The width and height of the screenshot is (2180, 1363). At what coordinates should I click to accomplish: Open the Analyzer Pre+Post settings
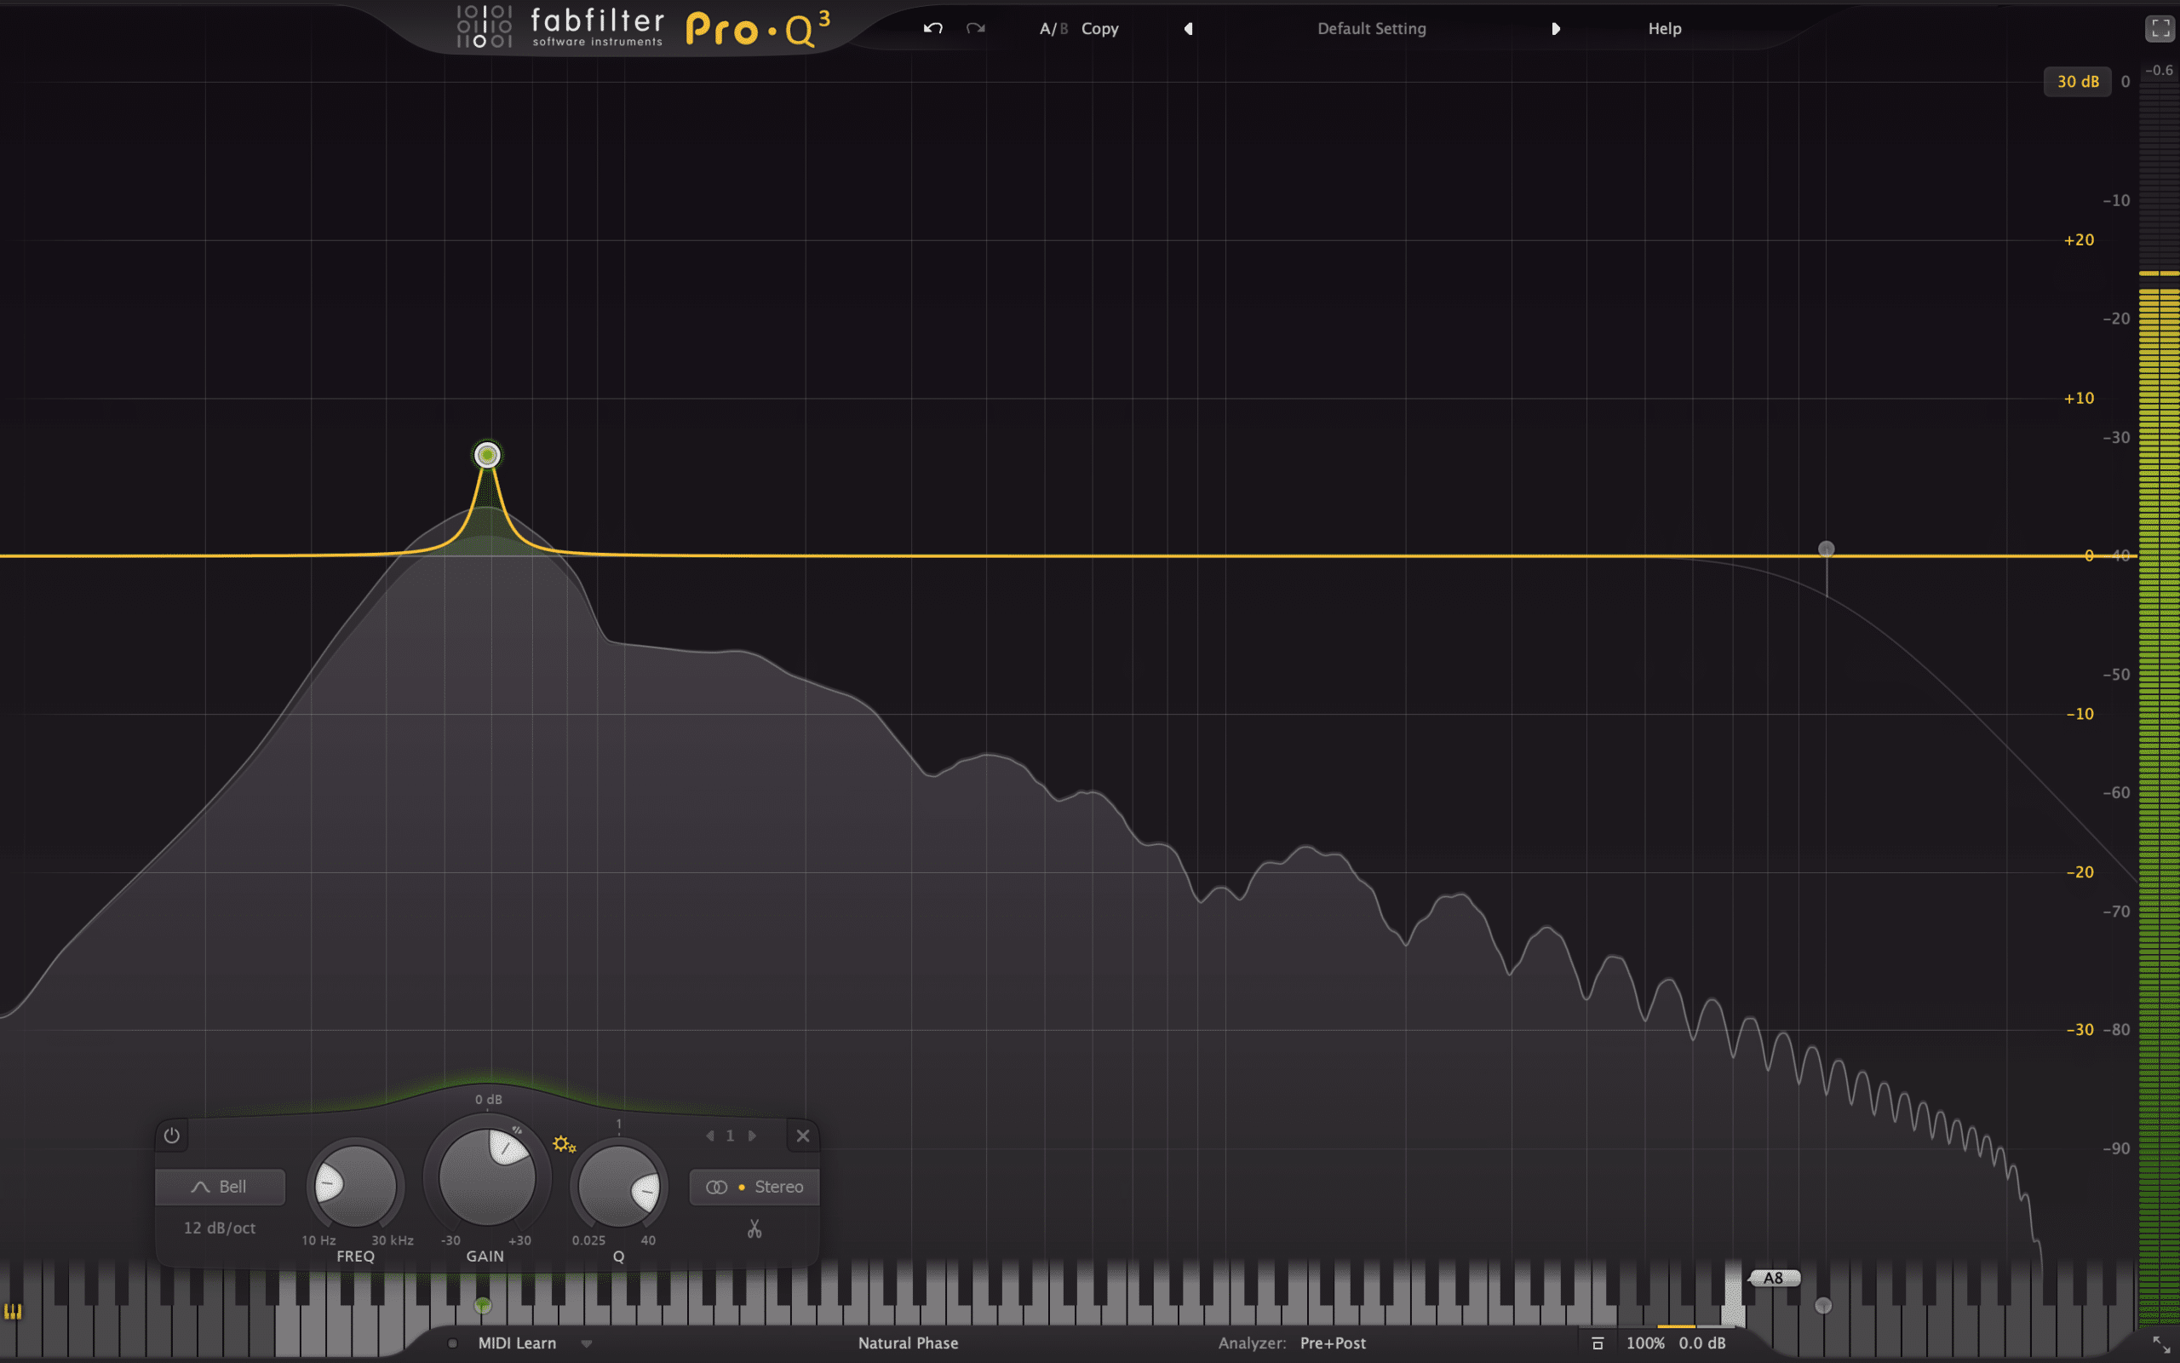point(1292,1343)
